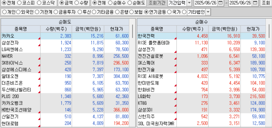Select the 한전기술 row
272x128 pixels.
click(x=202, y=70)
